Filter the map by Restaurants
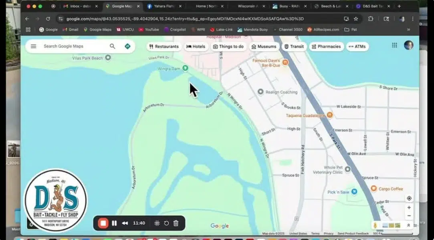The width and height of the screenshot is (434, 240). [x=164, y=46]
